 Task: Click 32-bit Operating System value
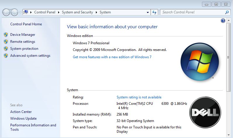[x=135, y=121]
